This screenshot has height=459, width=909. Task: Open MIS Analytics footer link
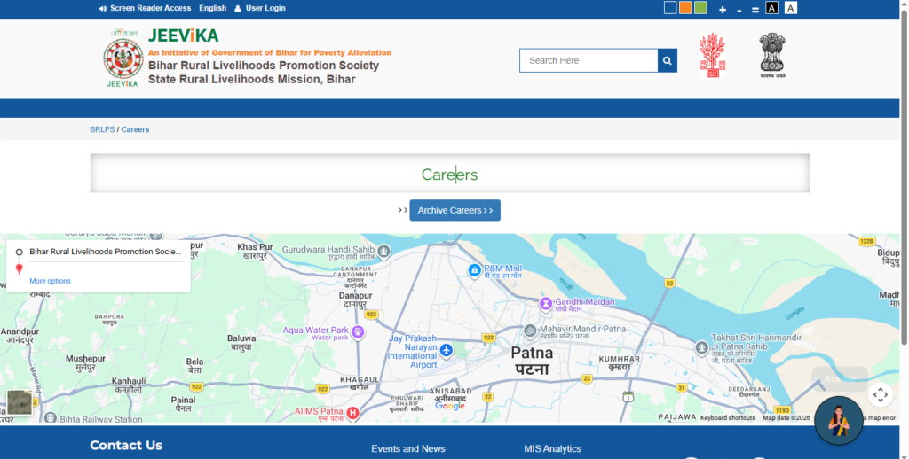(x=552, y=448)
